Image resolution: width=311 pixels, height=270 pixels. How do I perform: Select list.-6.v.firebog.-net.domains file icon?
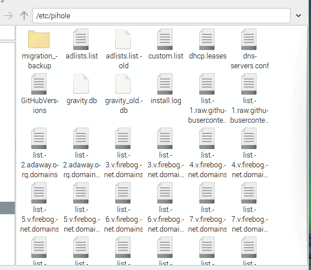point(123,193)
